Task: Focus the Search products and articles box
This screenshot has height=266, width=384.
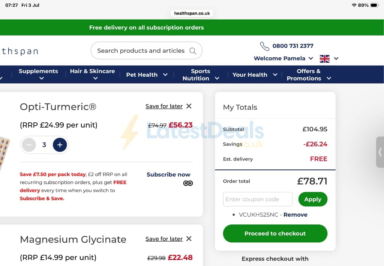Action: 147,51
